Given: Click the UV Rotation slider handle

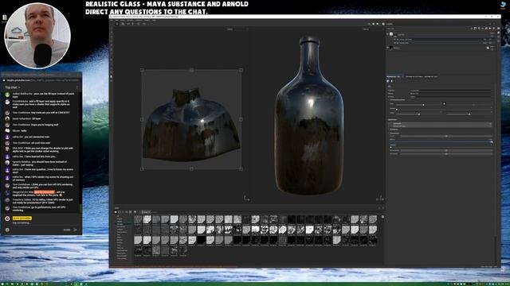Looking at the screenshot, I should pyautogui.click(x=397, y=110).
